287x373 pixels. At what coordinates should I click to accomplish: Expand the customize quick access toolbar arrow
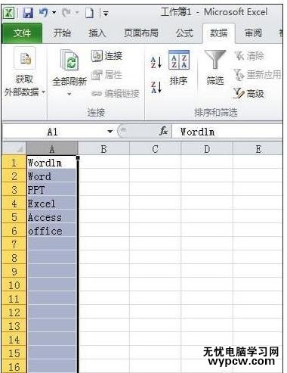pyautogui.click(x=106, y=14)
